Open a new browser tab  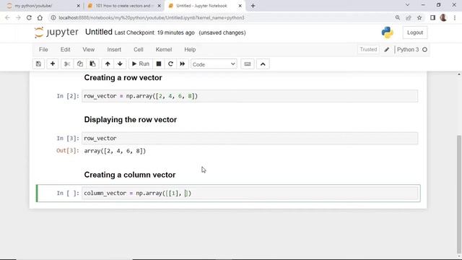[x=253, y=6]
